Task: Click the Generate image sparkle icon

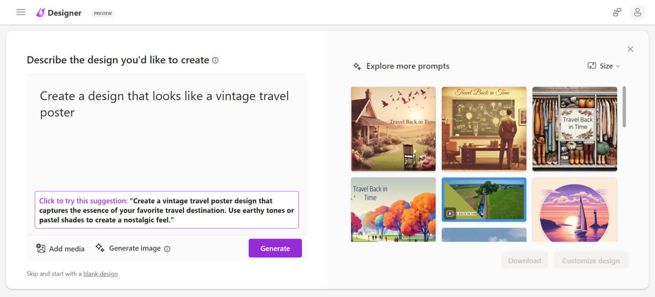Action: [100, 248]
